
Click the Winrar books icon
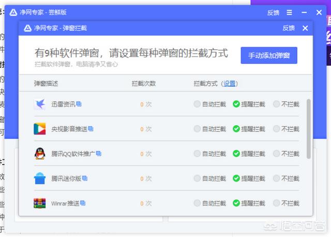tap(40, 203)
